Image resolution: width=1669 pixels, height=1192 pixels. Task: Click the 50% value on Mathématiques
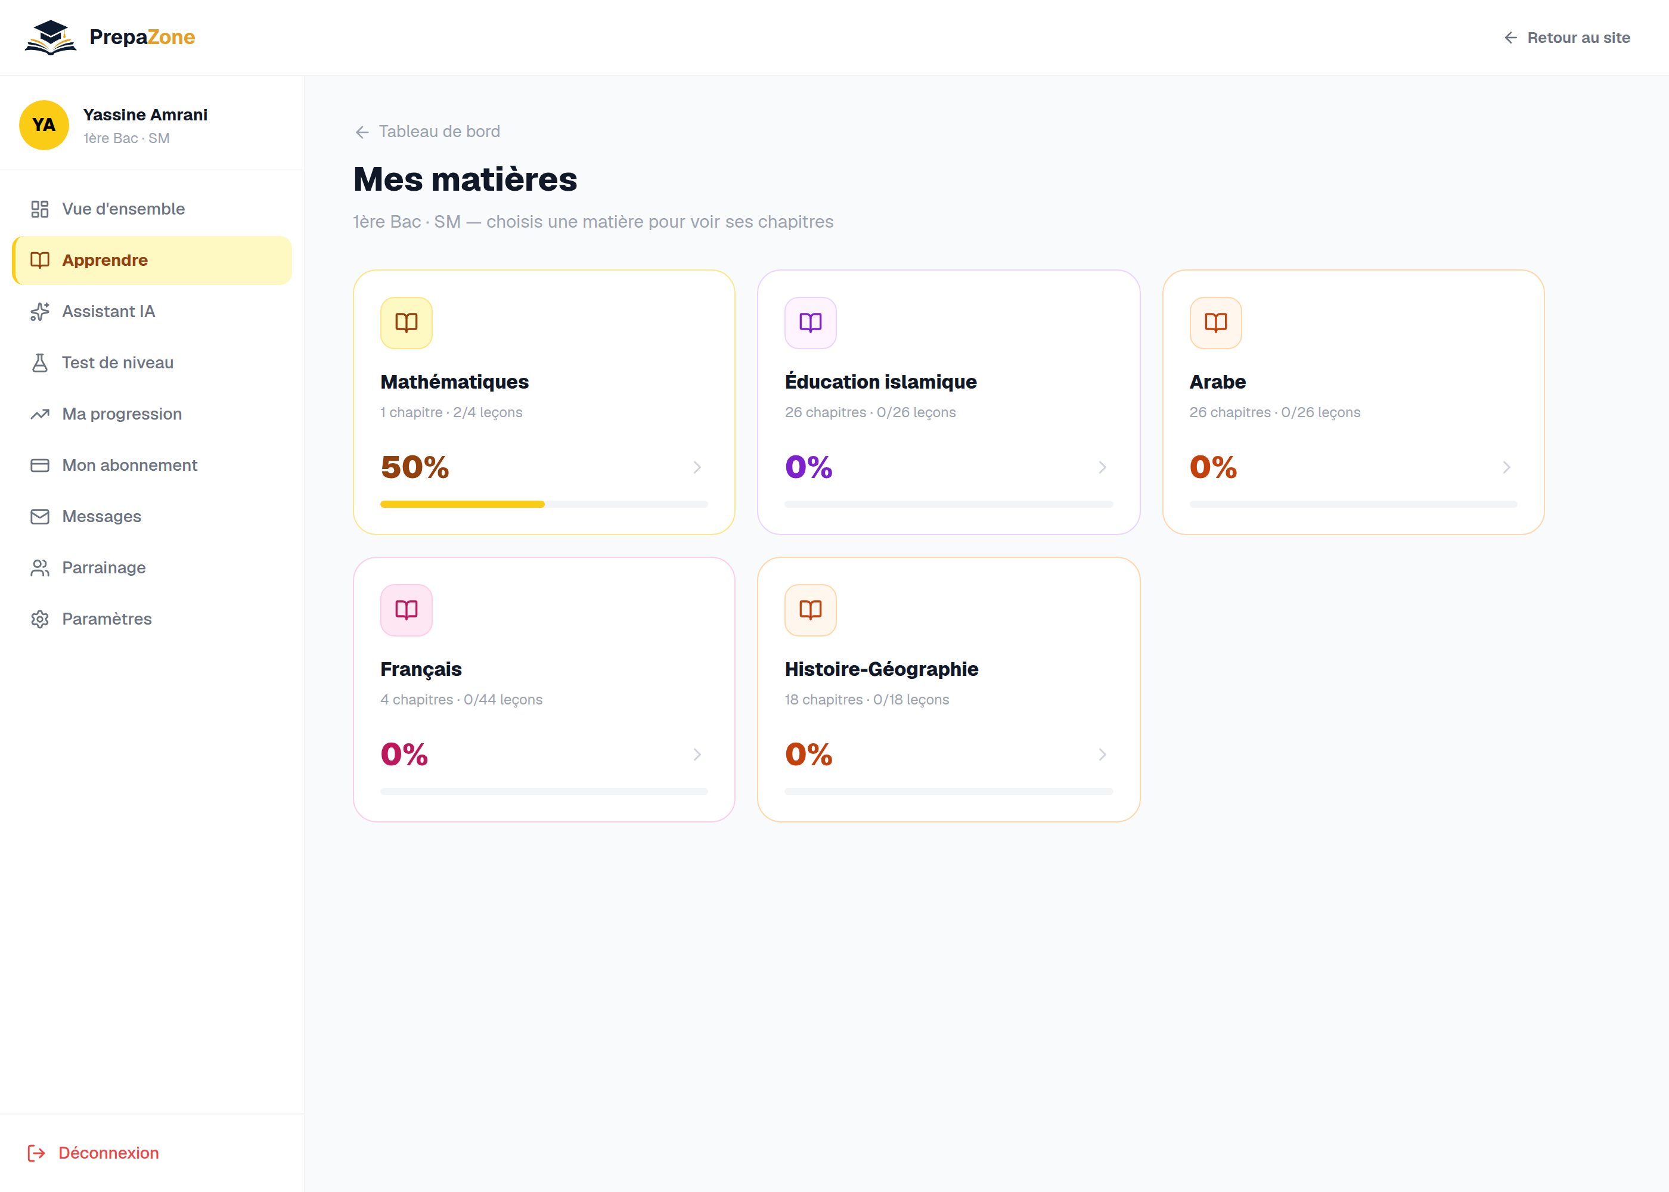[415, 467]
